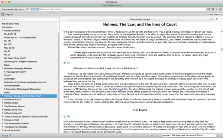Open Not Baker Street at All?
223x138 pixels.
tap(15, 58)
